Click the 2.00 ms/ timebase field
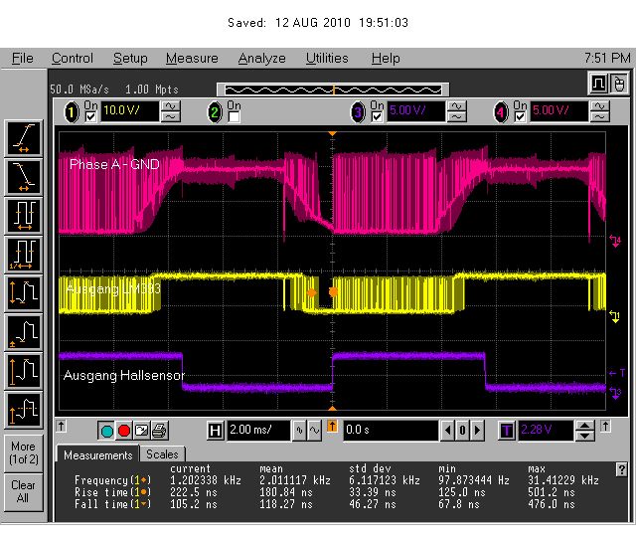 [x=258, y=431]
